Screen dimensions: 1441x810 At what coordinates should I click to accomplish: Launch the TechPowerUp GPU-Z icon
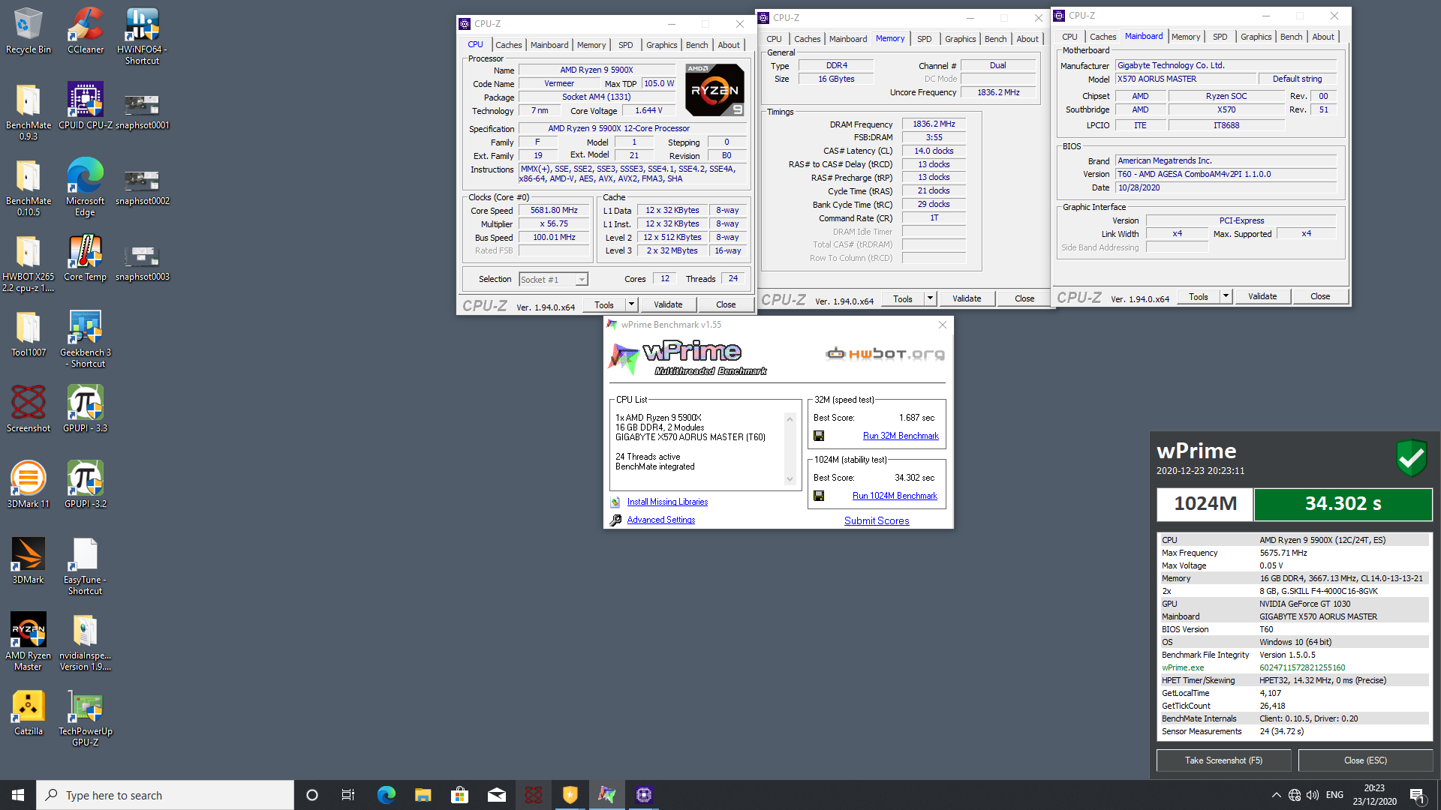coord(86,717)
